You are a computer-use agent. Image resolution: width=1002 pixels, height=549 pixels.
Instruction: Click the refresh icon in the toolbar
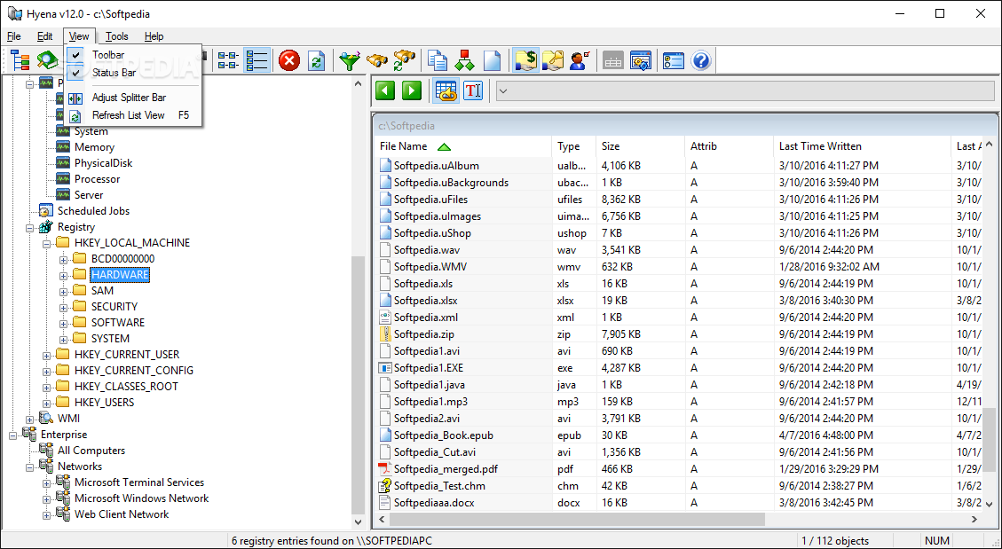click(316, 60)
